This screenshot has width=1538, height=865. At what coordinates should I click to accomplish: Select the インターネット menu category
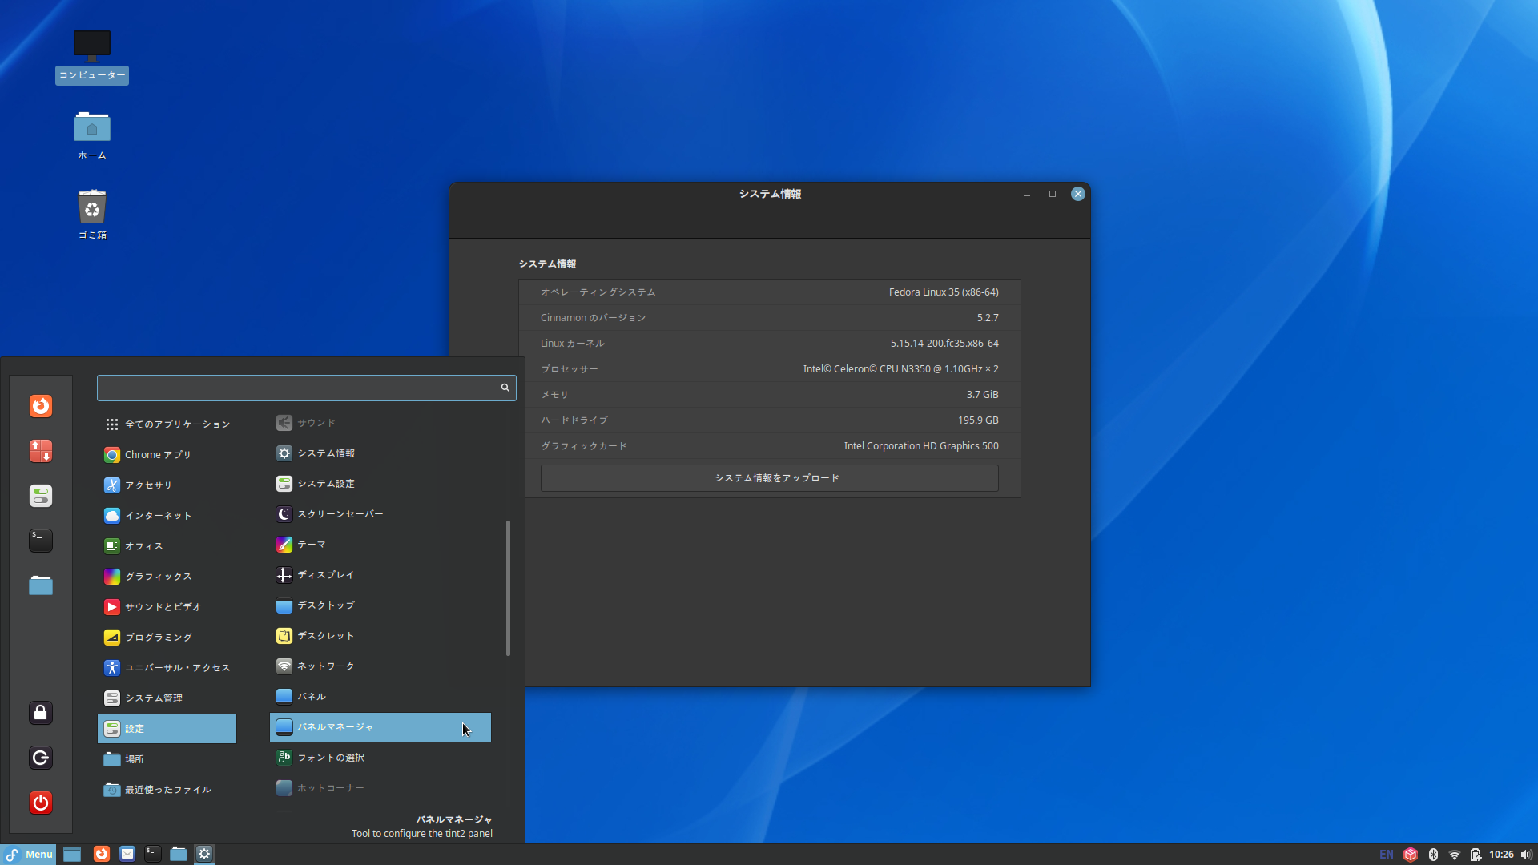tap(158, 516)
